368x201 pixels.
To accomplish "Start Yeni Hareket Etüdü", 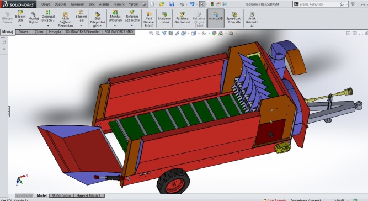I will (x=149, y=20).
